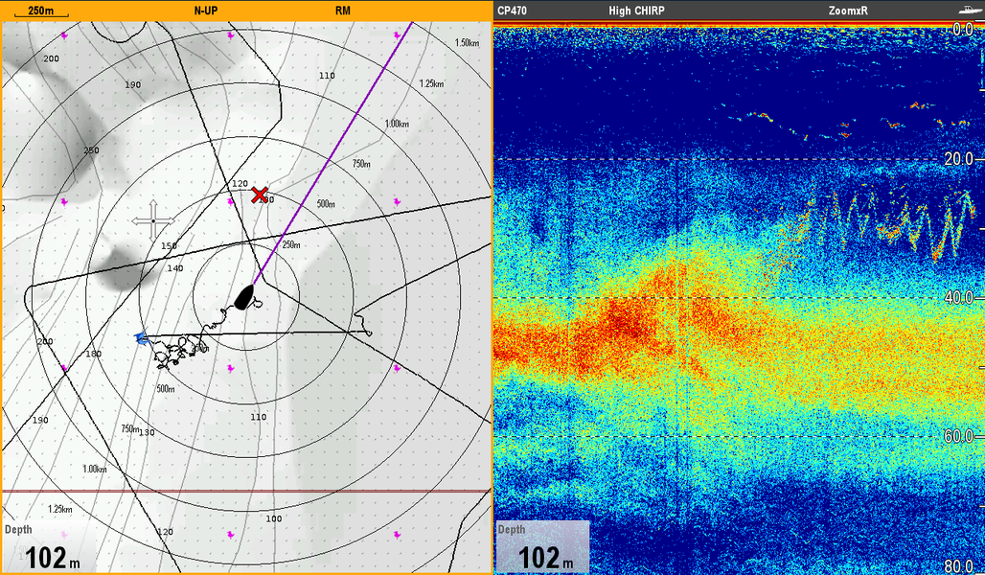Select the magenta marker beside the red X
The image size is (985, 575).
click(231, 201)
